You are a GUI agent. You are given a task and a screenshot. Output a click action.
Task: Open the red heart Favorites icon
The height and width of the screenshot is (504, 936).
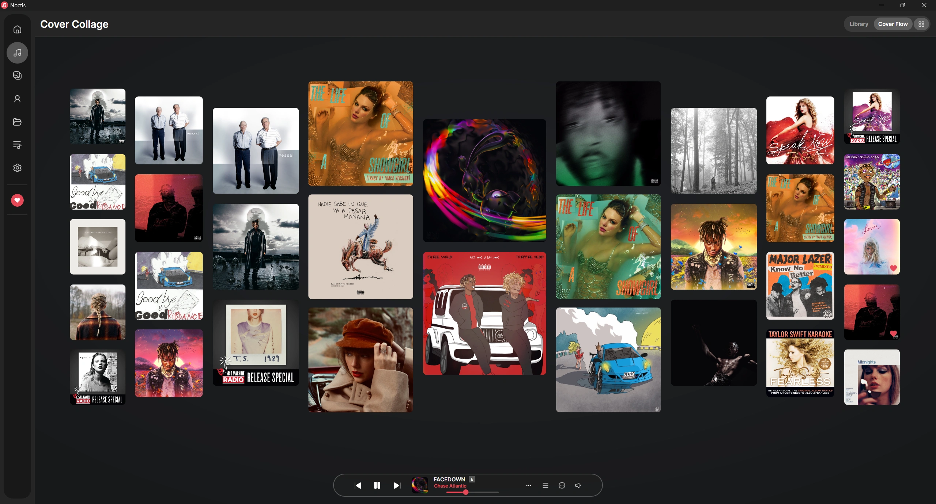[x=17, y=200]
